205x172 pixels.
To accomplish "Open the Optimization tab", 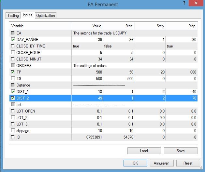I will pyautogui.click(x=46, y=16).
